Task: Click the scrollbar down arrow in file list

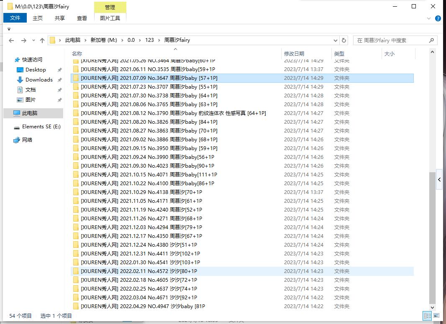Action: pos(432,307)
